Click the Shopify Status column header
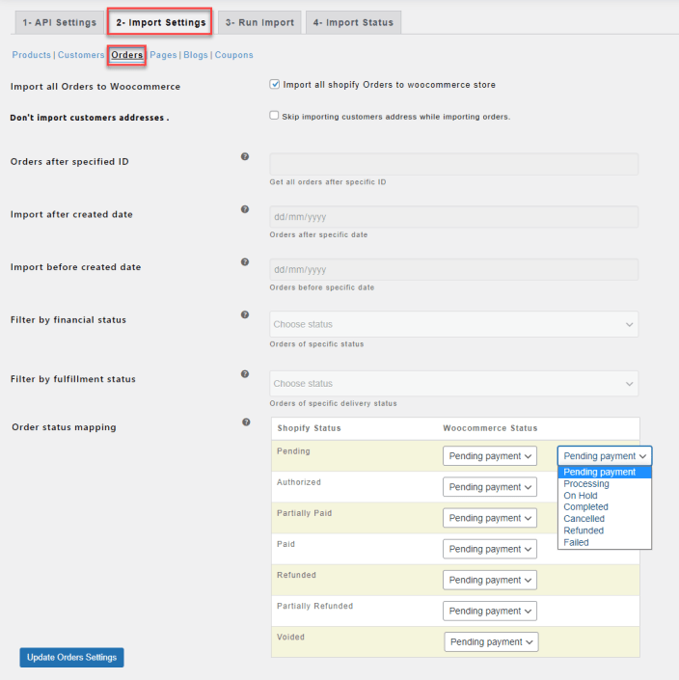Image resolution: width=679 pixels, height=680 pixels. 310,428
